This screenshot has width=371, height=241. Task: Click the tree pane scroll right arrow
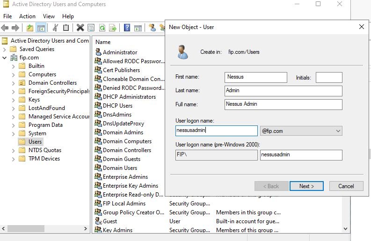(x=86, y=229)
